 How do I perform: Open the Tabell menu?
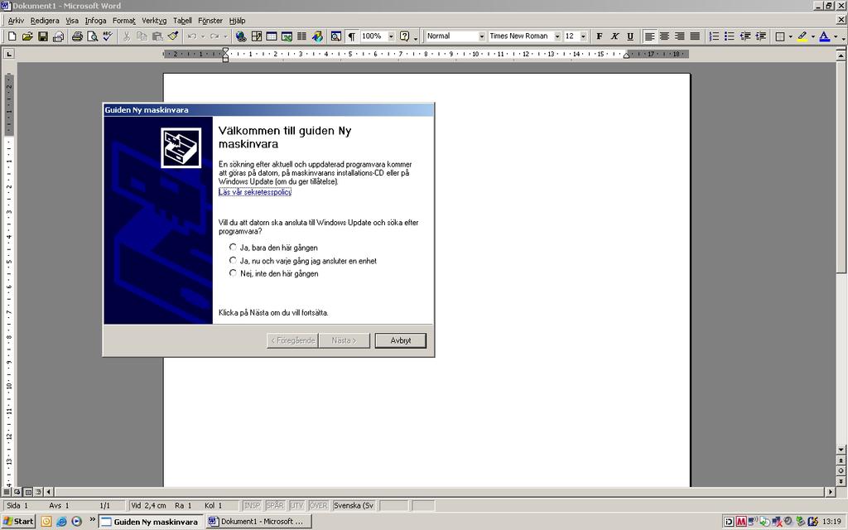(182, 21)
